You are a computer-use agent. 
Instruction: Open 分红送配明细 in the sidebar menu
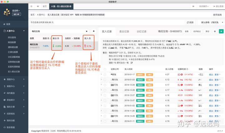14,57
